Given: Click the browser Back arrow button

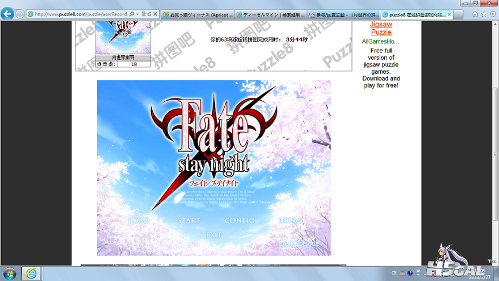Looking at the screenshot, I should tap(8, 14).
